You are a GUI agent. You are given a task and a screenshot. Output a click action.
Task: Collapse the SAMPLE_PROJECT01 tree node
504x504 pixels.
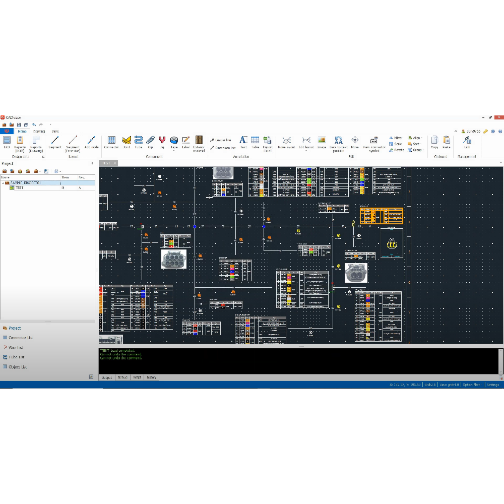click(x=3, y=182)
